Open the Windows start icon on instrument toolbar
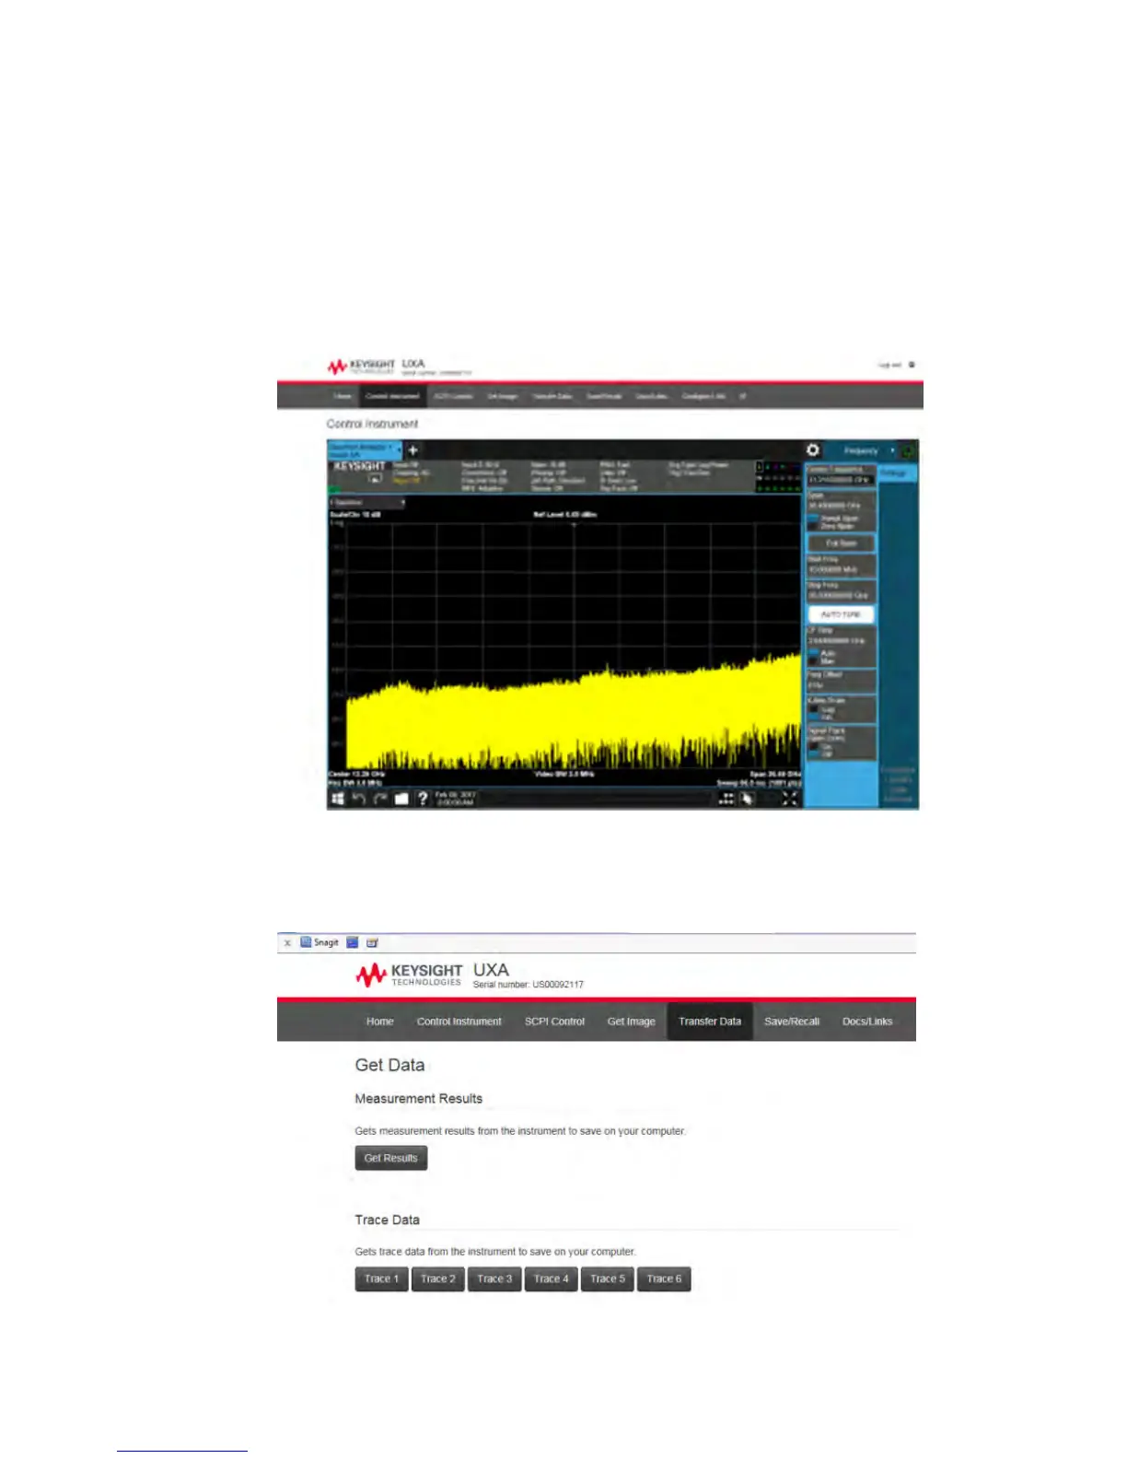The width and height of the screenshot is (1127, 1459). pos(338,799)
